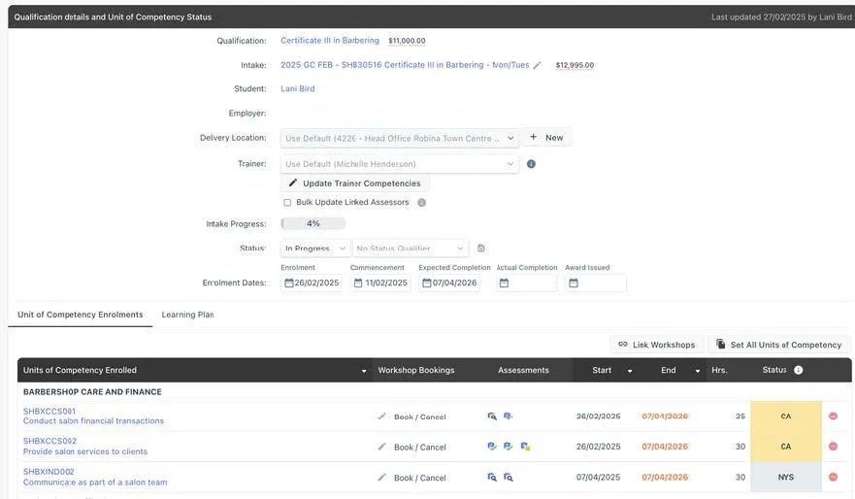This screenshot has width=855, height=499.
Task: Click the BARBERSHOP CARE AND FINANCE group heading
Action: (92, 391)
